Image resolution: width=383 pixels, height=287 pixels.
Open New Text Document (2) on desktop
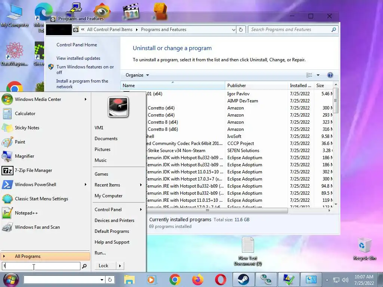[x=248, y=251]
